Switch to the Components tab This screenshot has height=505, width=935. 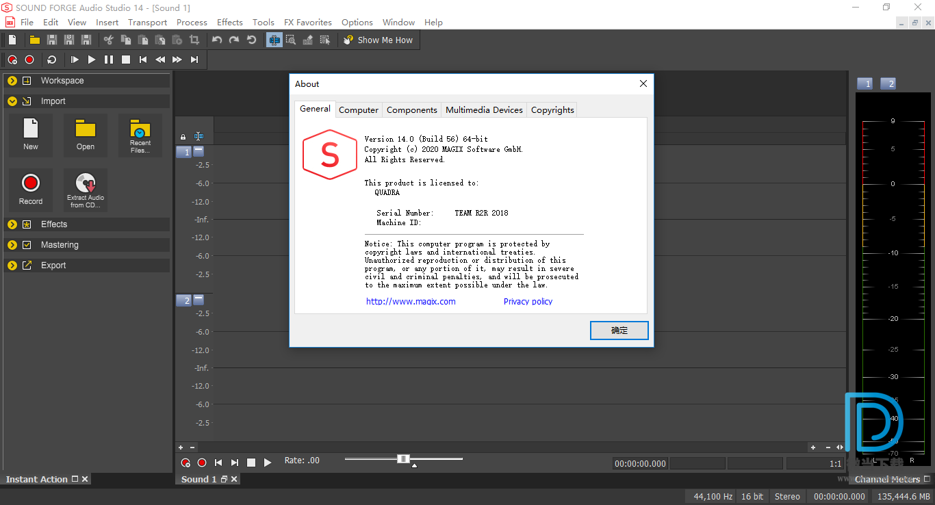click(x=412, y=109)
